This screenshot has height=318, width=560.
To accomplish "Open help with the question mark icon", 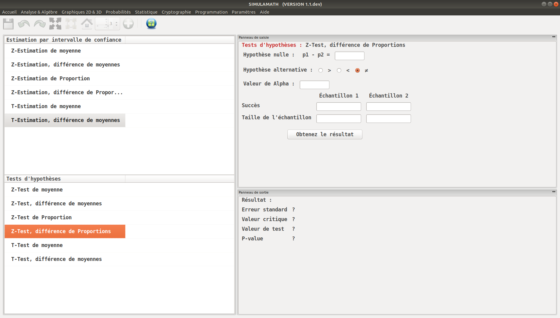I will (151, 24).
